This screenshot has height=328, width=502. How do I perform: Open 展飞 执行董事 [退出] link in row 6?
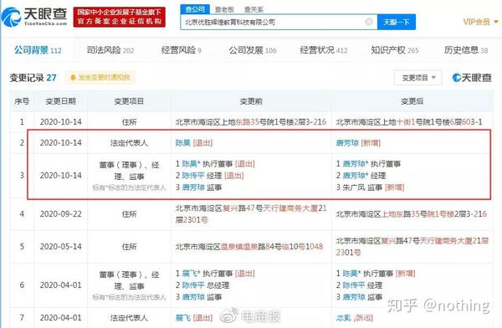(190, 274)
